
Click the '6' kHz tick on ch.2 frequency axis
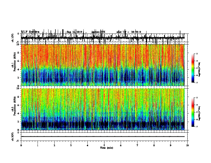coord(19,105)
